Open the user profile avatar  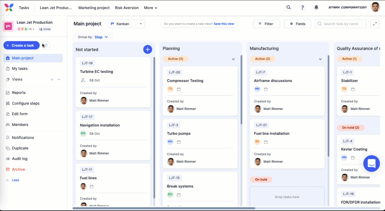tap(375, 7)
